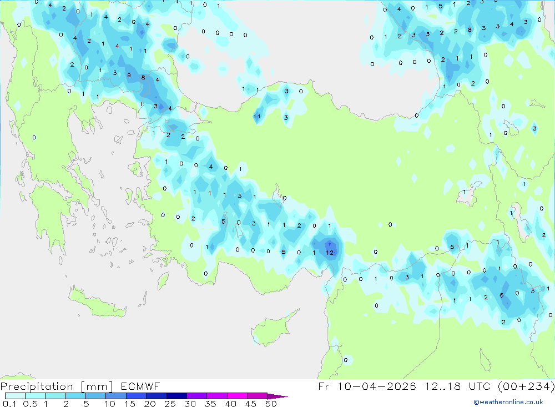Click the 20–25 mm legend color swatch

(157, 396)
